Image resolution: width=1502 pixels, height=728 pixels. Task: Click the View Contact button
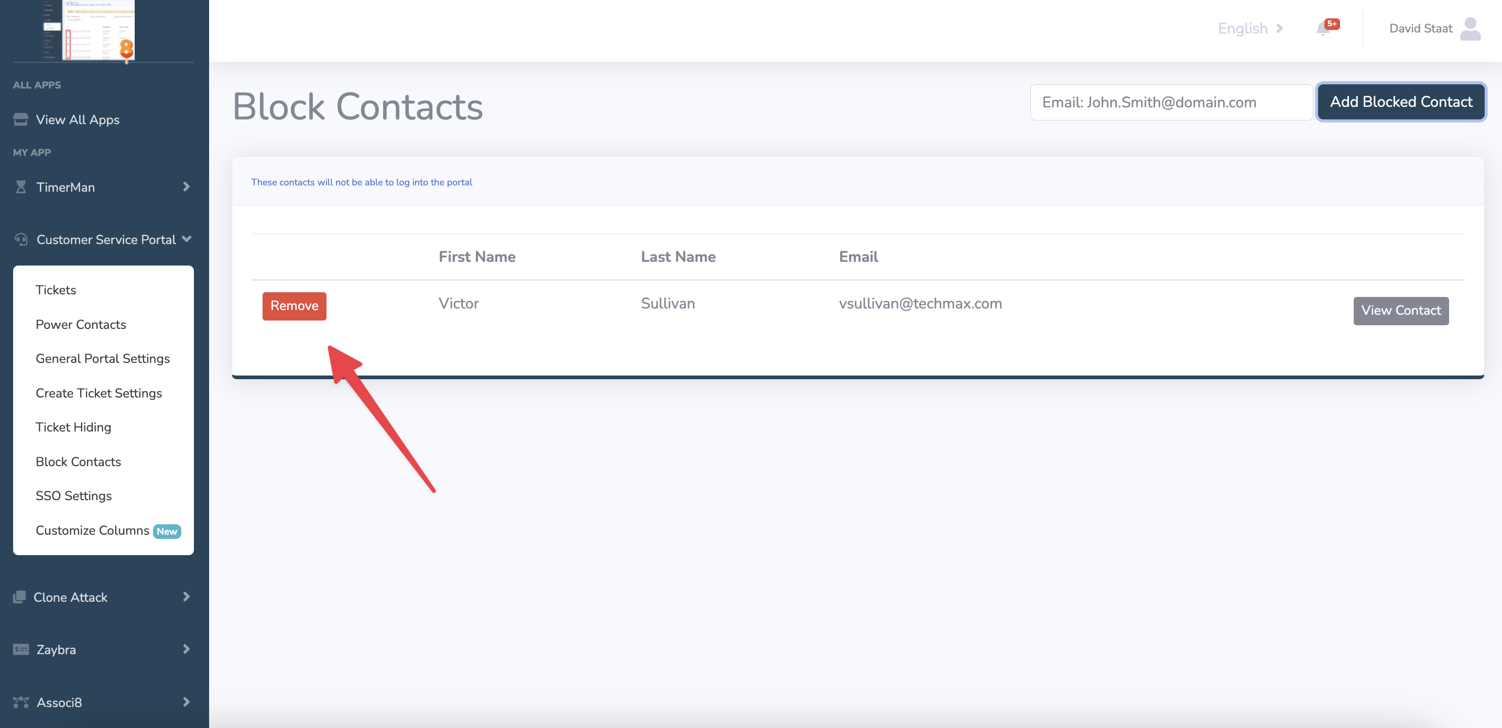coord(1400,311)
